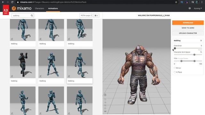Click the left Trim slider handle
Image resolution: width=205 pixels, height=115 pixels.
(x=181, y=61)
